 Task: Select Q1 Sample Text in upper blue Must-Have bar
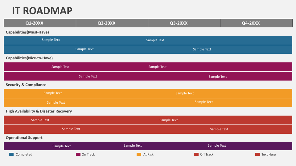[51, 40]
